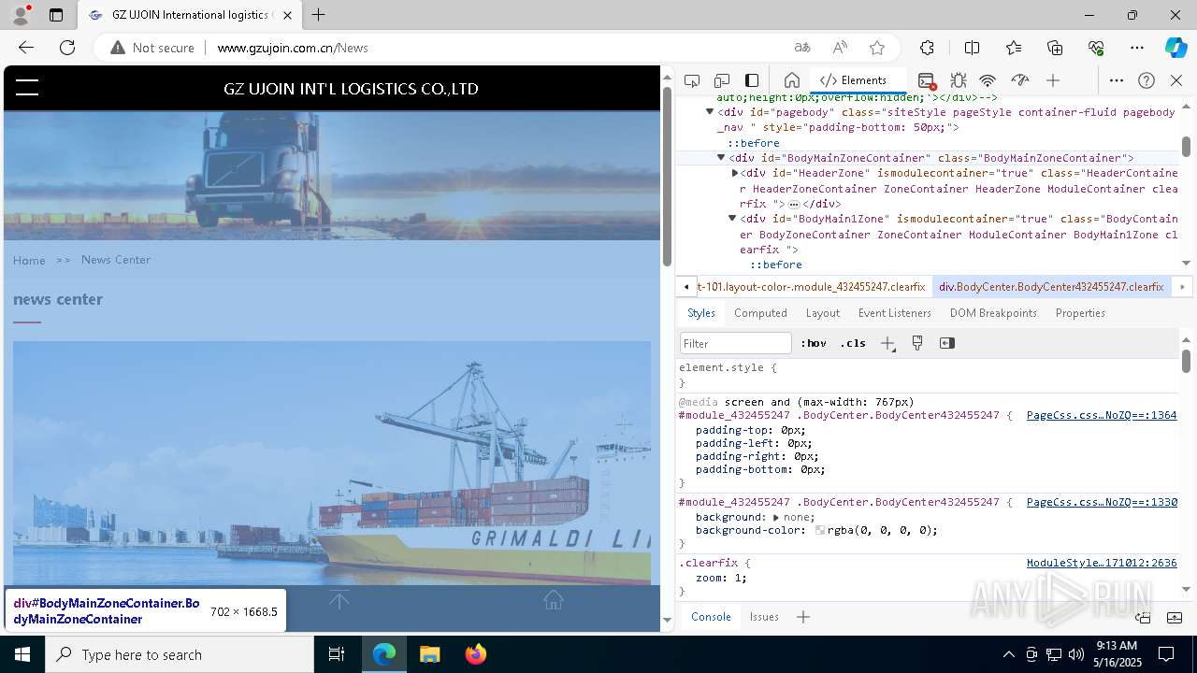Open the Network wifi icon panel
Image resolution: width=1197 pixels, height=673 pixels.
[988, 80]
